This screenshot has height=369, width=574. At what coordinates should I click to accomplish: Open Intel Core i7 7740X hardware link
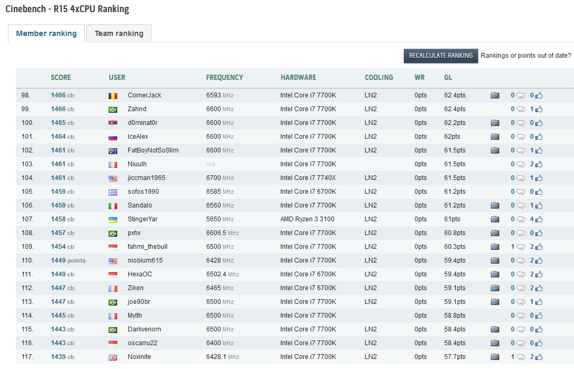point(308,178)
